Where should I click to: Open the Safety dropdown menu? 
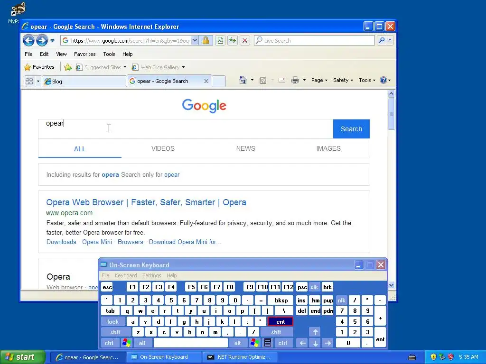pyautogui.click(x=343, y=80)
